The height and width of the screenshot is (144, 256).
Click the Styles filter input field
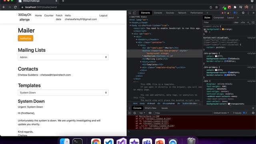point(218,22)
